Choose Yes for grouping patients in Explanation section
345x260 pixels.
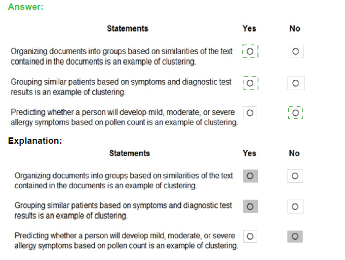pyautogui.click(x=250, y=206)
